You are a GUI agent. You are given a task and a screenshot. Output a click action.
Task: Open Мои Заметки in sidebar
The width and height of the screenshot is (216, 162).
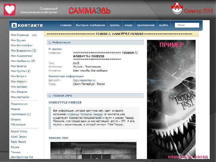(19, 66)
